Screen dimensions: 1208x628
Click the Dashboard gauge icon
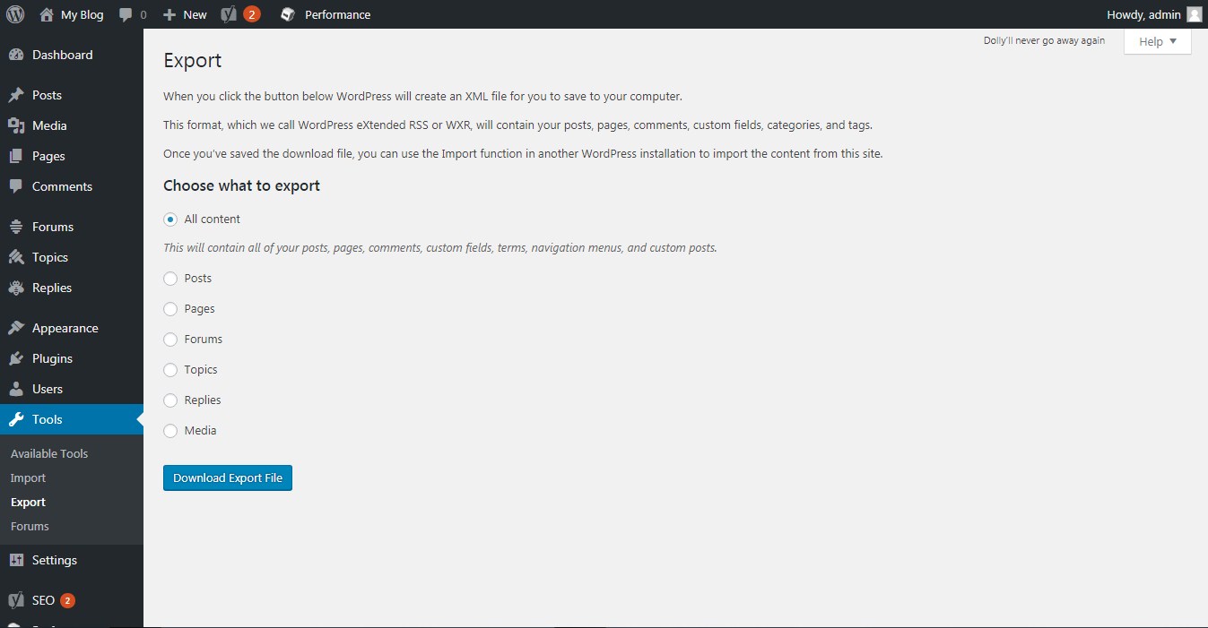[16, 55]
